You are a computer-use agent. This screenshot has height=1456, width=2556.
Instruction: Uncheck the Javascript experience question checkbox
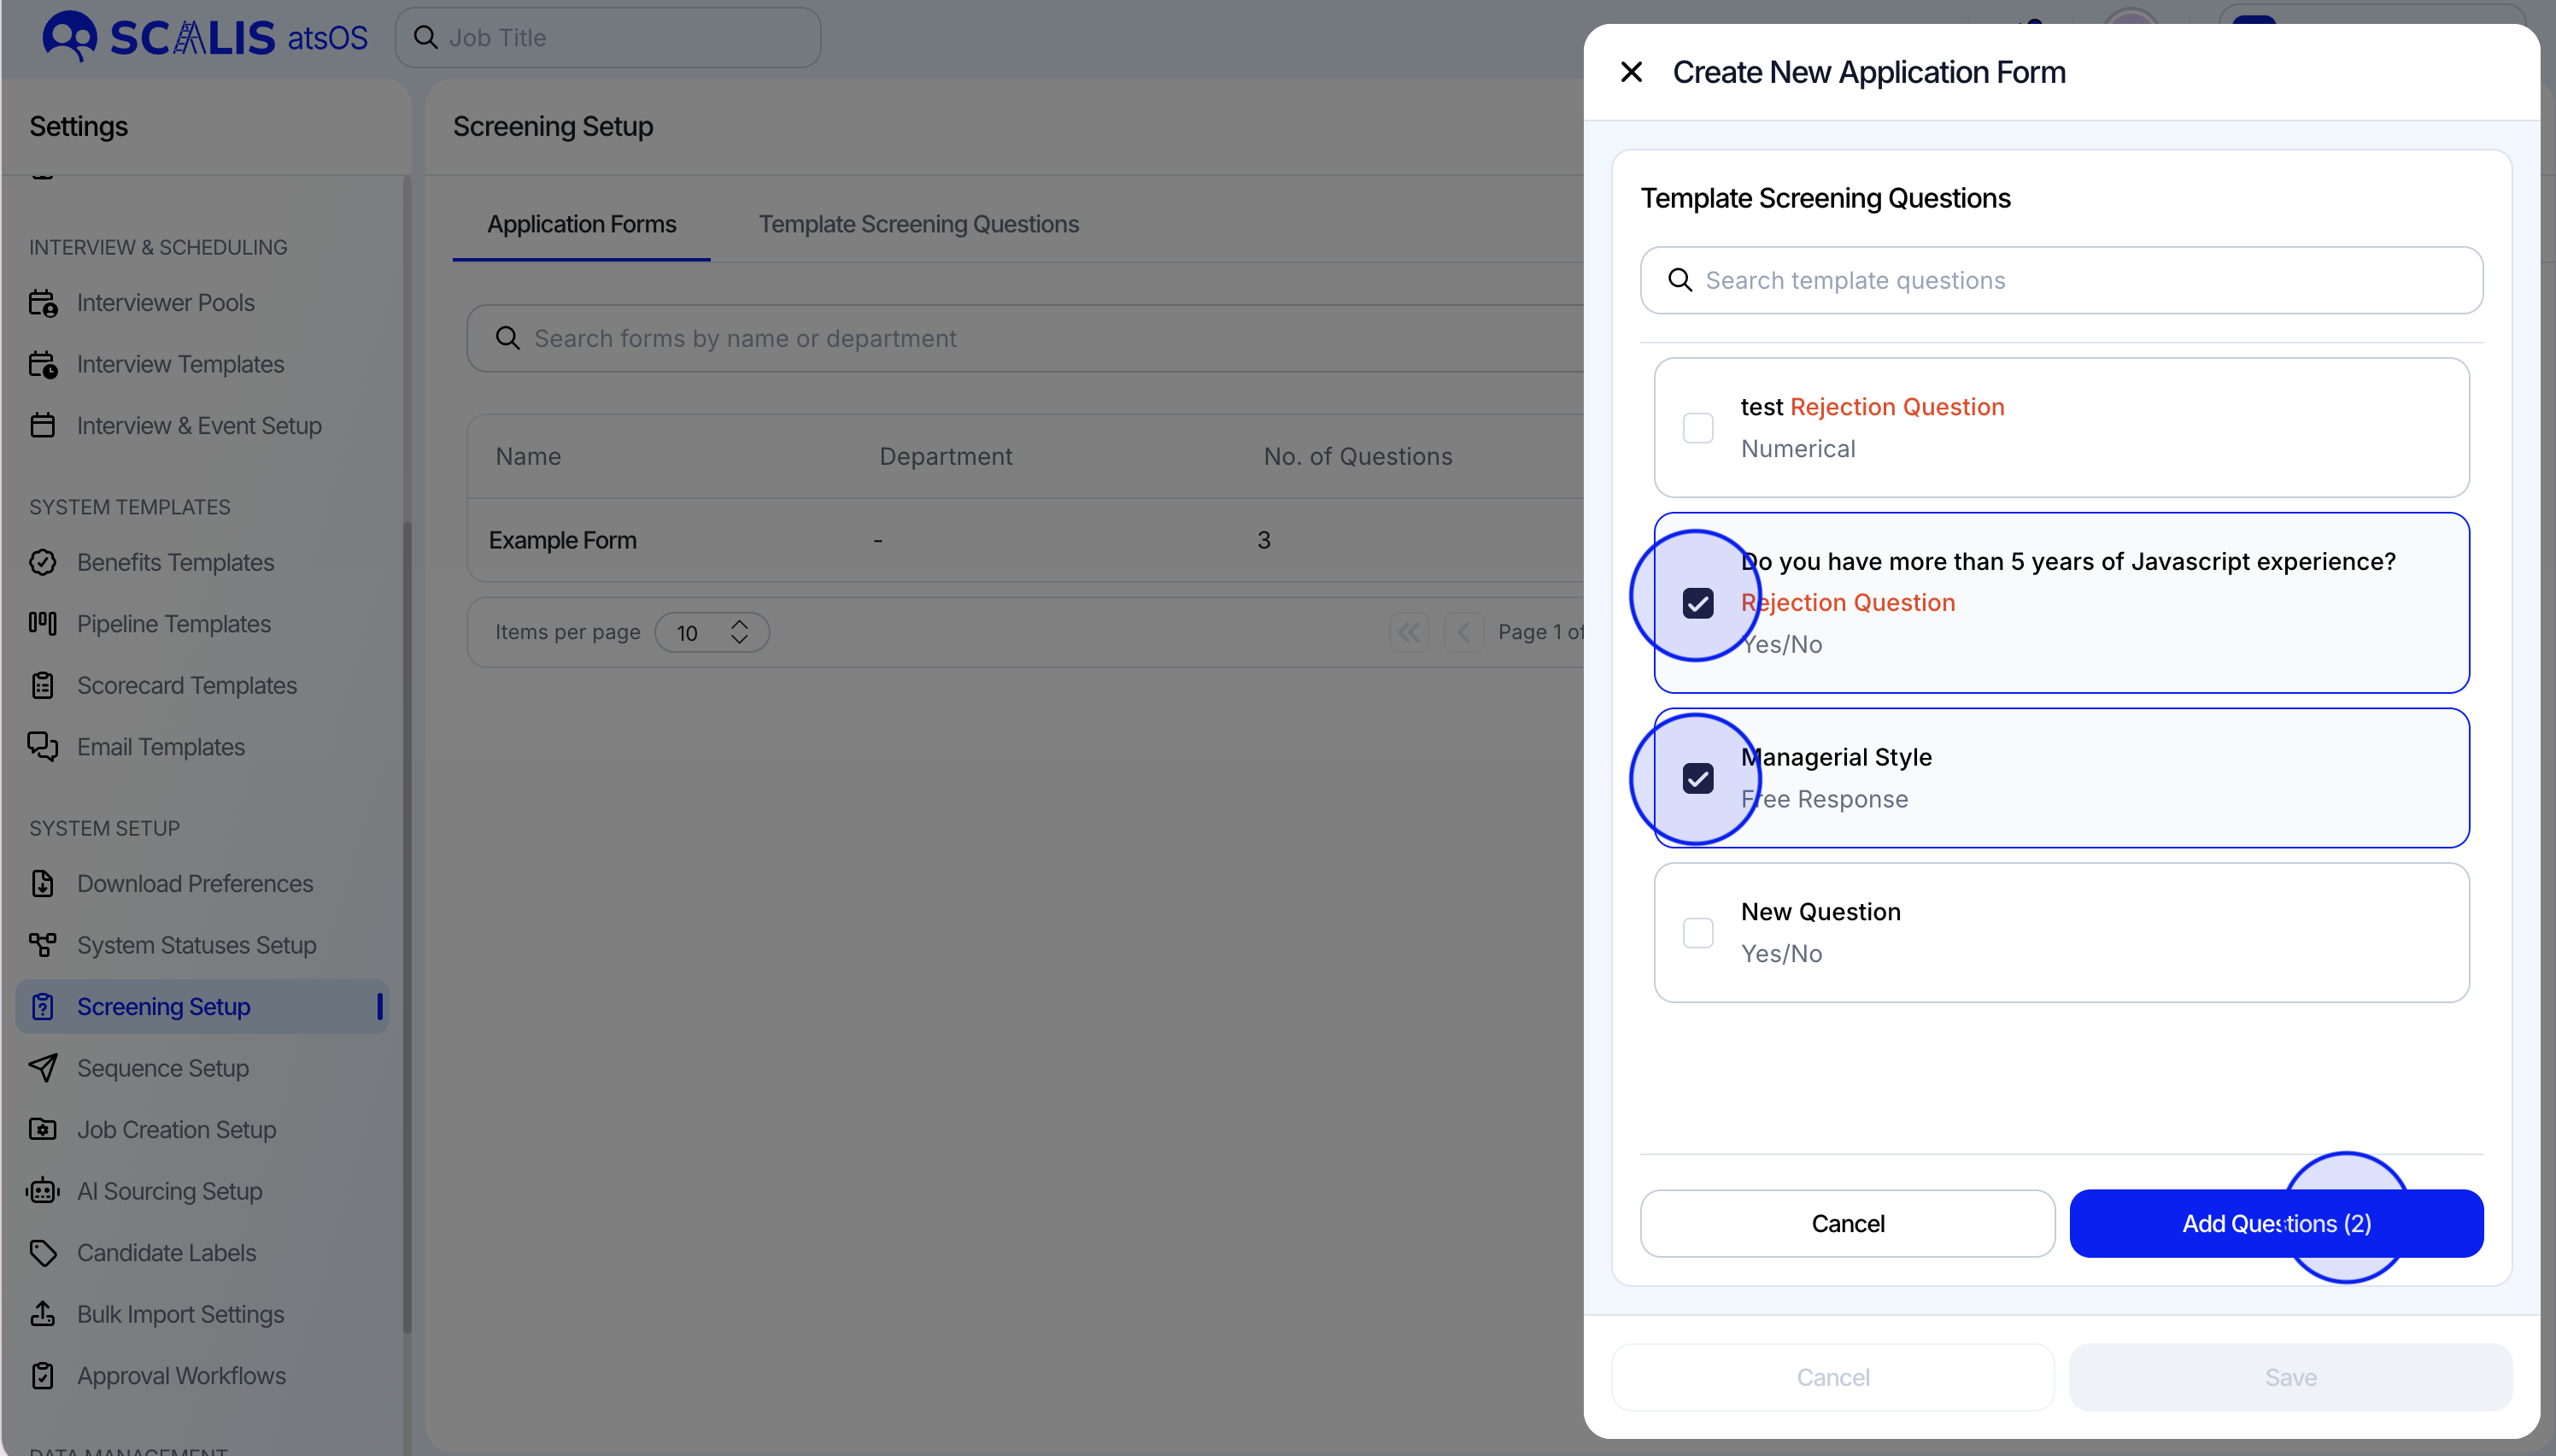[x=1697, y=603]
